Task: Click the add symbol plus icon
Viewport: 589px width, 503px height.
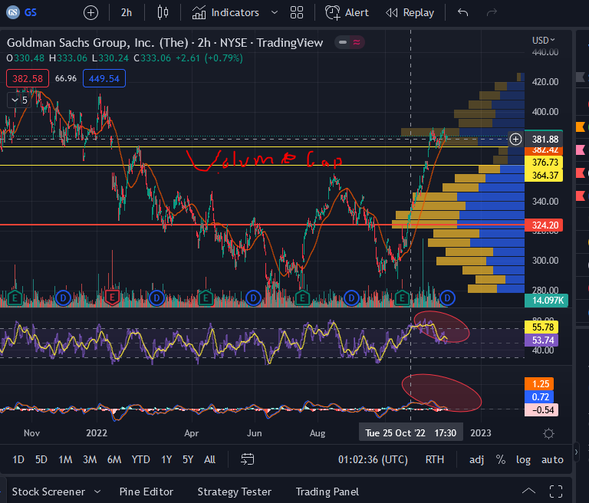Action: click(x=90, y=13)
